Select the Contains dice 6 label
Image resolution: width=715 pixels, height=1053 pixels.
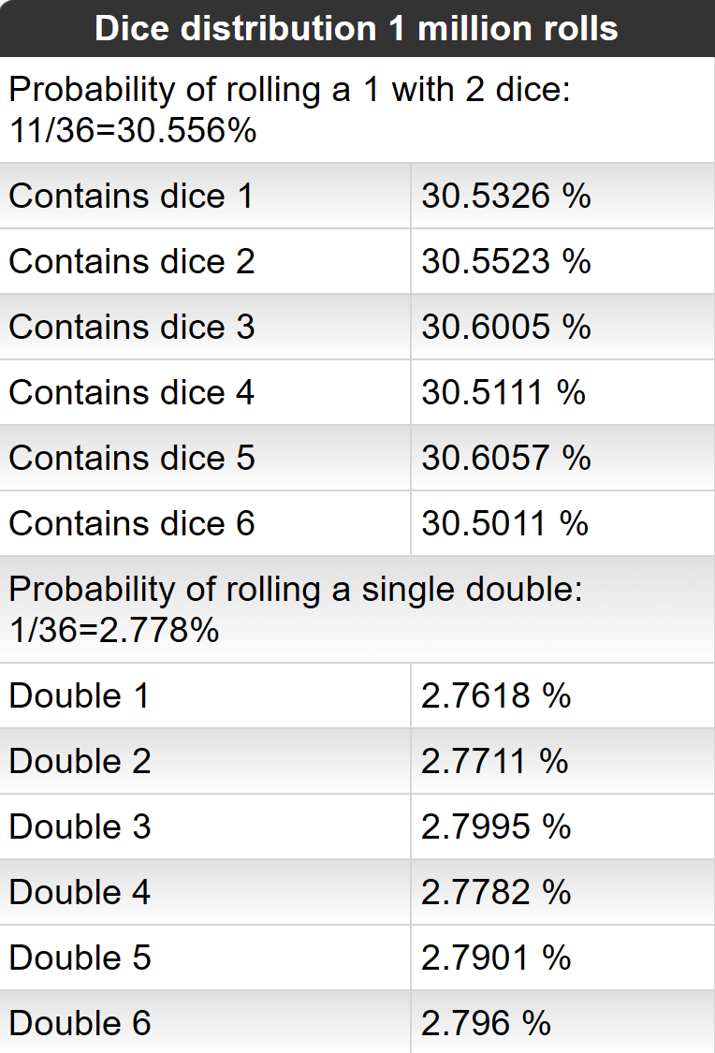pyautogui.click(x=132, y=523)
